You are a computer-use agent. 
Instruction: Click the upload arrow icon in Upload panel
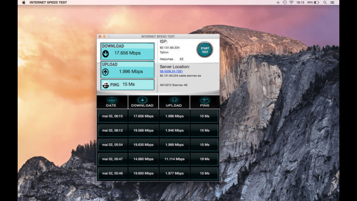(x=105, y=72)
